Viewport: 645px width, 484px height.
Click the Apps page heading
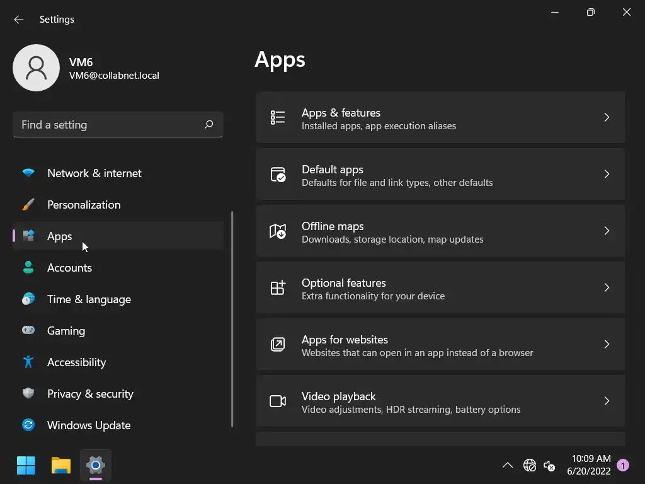280,60
